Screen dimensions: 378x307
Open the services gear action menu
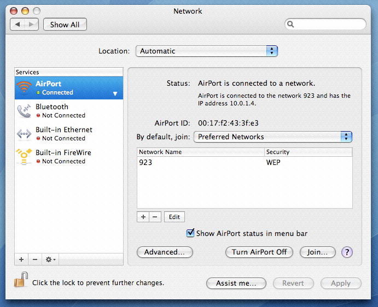click(50, 259)
